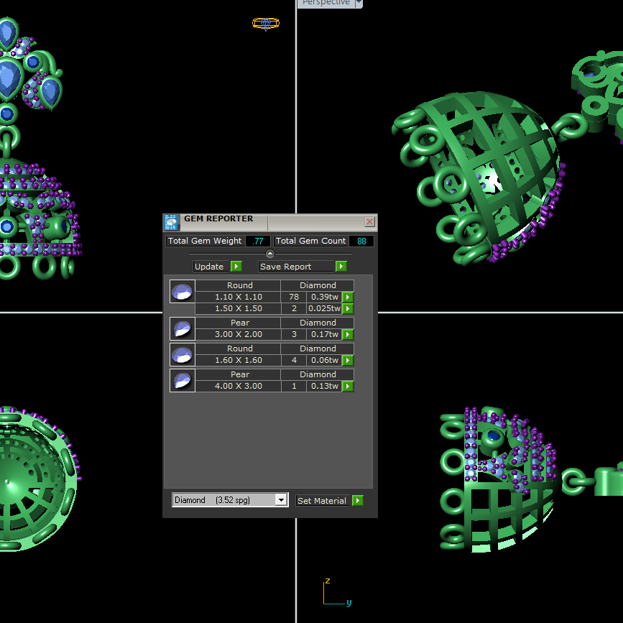Viewport: 623px width, 623px height.
Task: Click green arrow beside 0.025tw row
Action: click(x=348, y=309)
